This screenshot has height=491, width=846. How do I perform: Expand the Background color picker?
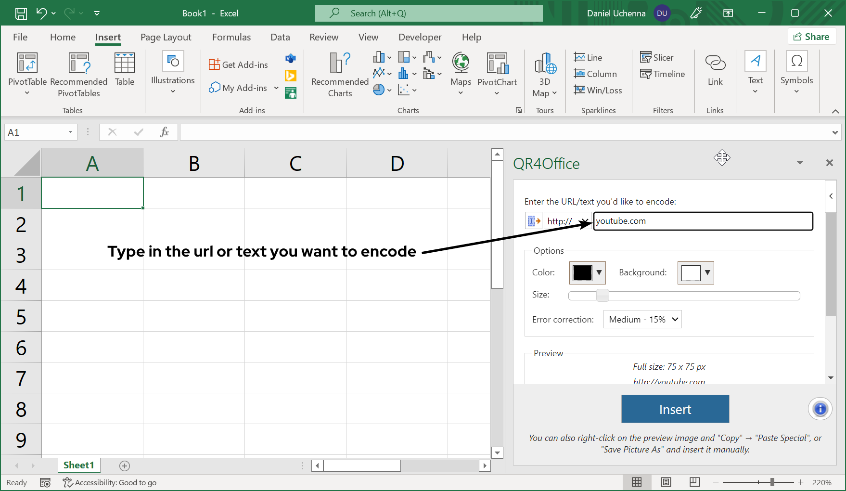coord(707,273)
